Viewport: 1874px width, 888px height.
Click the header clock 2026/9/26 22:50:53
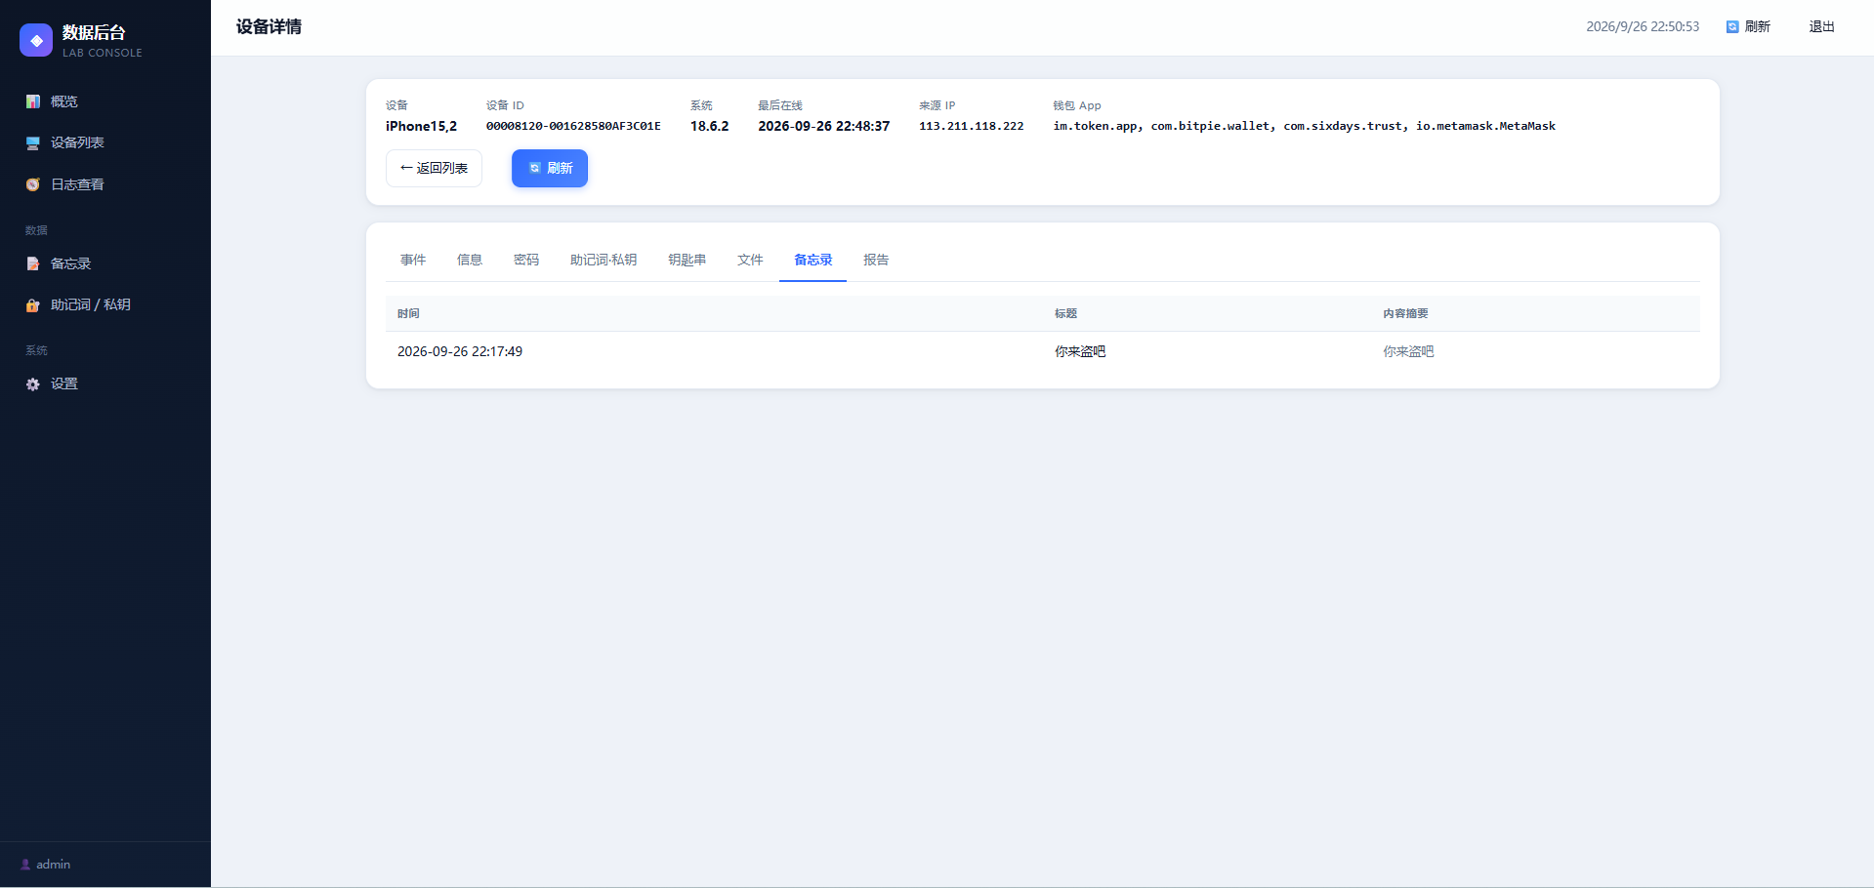tap(1643, 26)
